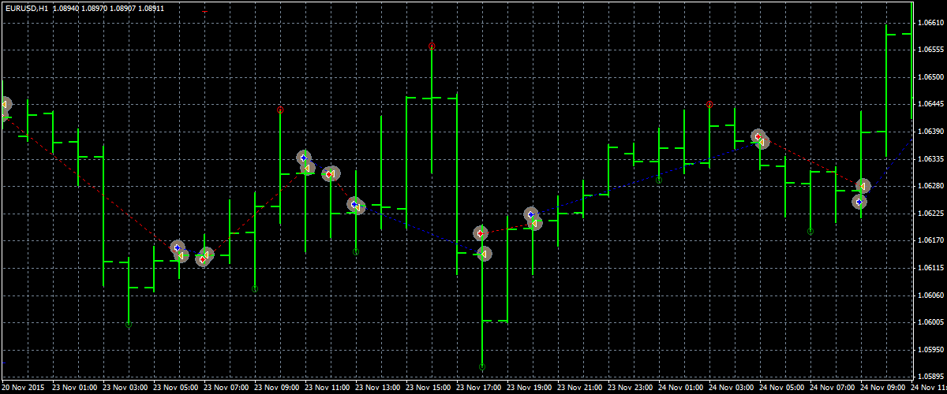Click the 1.06335 price level label

932,158
